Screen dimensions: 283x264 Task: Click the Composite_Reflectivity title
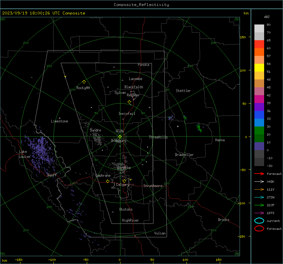(x=141, y=5)
